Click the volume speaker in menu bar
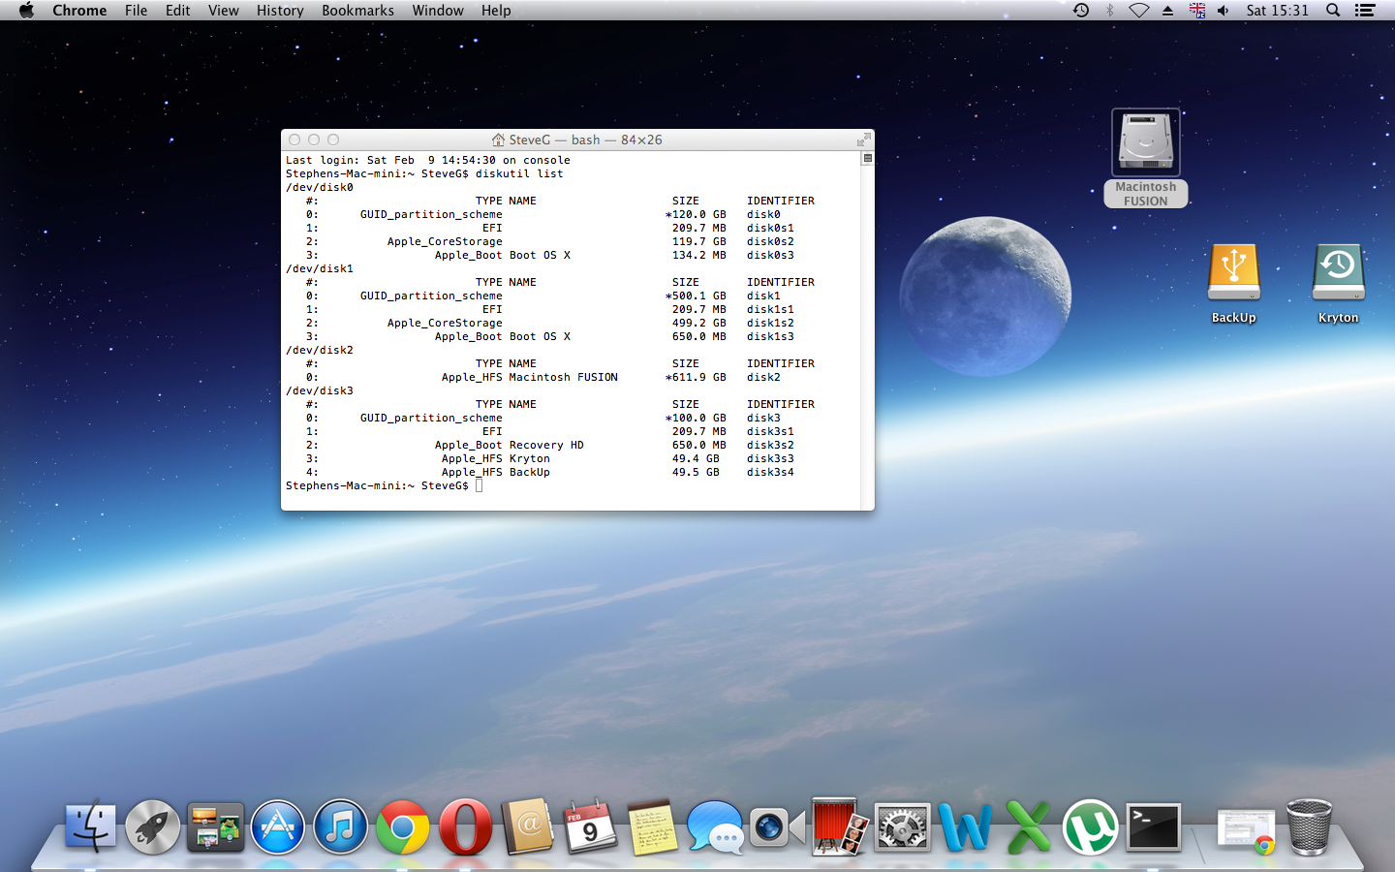The image size is (1395, 872). [1224, 11]
